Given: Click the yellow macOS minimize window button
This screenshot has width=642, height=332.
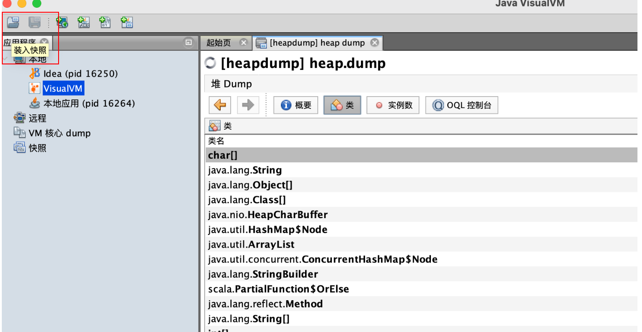Looking at the screenshot, I should coord(22,4).
